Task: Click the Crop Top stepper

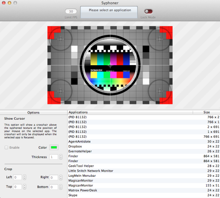Action: click(25, 187)
